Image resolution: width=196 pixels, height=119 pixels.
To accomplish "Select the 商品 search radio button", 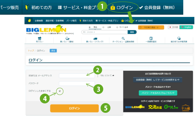I will click(x=90, y=27).
